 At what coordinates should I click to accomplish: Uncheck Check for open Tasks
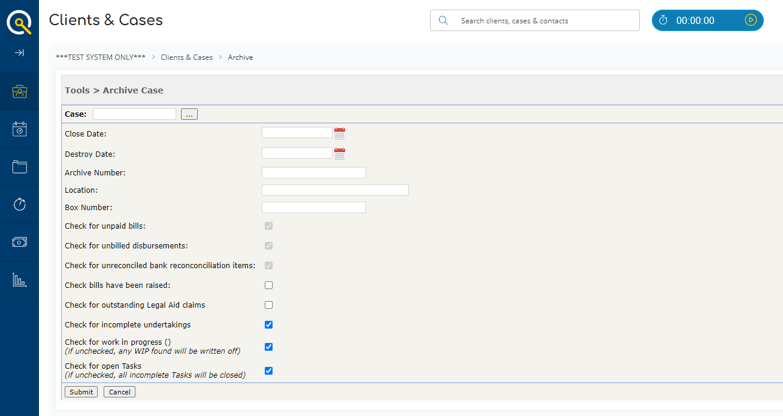pyautogui.click(x=268, y=371)
